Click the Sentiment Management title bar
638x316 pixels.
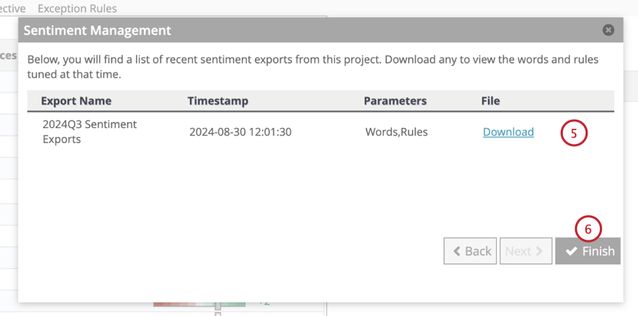coord(321,30)
